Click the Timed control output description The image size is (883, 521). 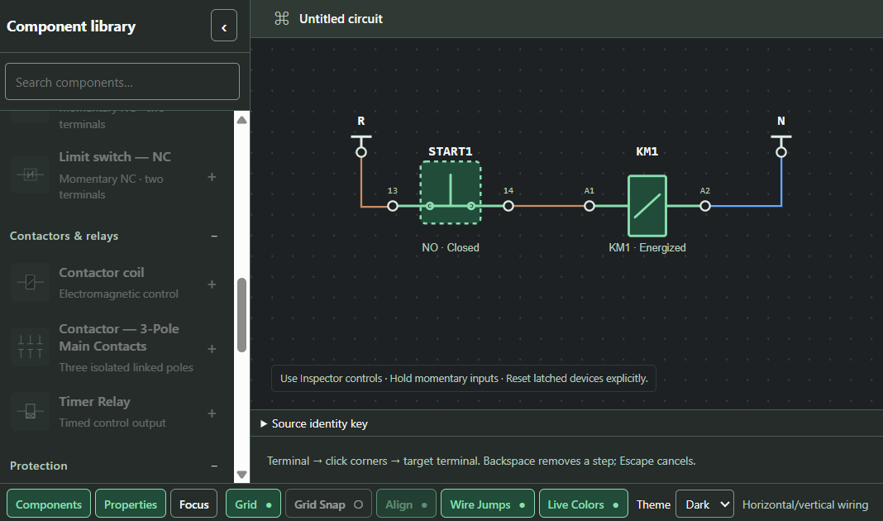[x=112, y=423]
